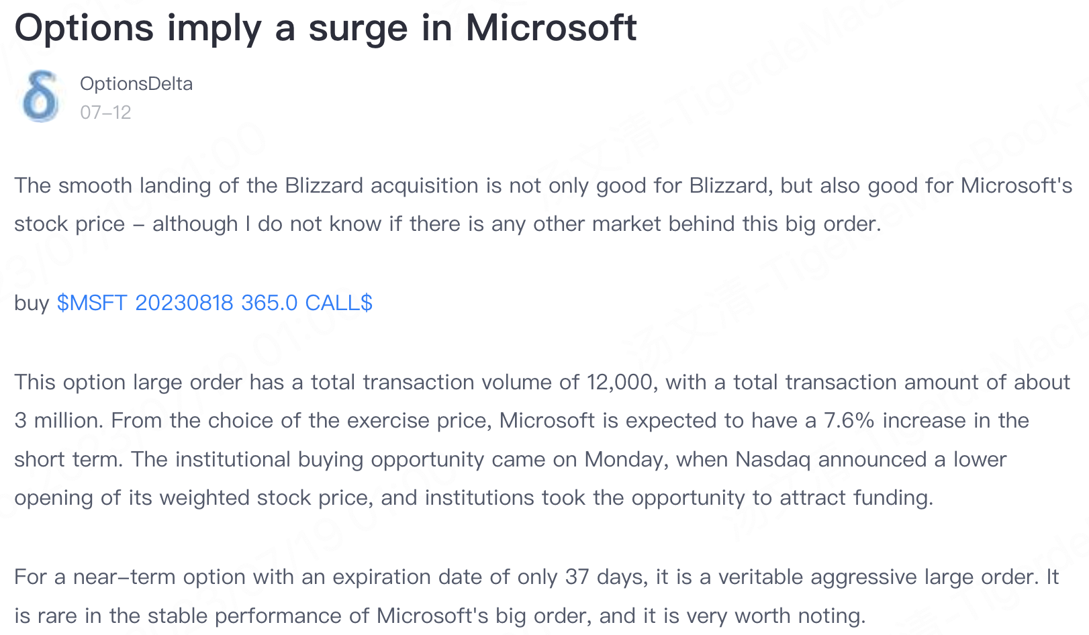Open the OptionsDelta author name
Image resolution: width=1089 pixels, height=635 pixels.
136,84
